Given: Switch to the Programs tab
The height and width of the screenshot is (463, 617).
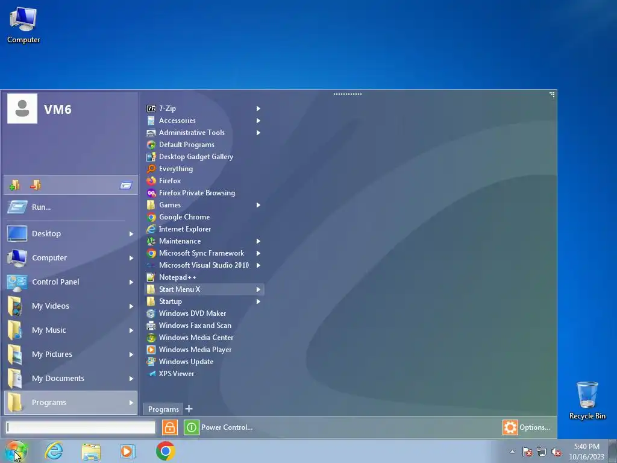Looking at the screenshot, I should 163,409.
